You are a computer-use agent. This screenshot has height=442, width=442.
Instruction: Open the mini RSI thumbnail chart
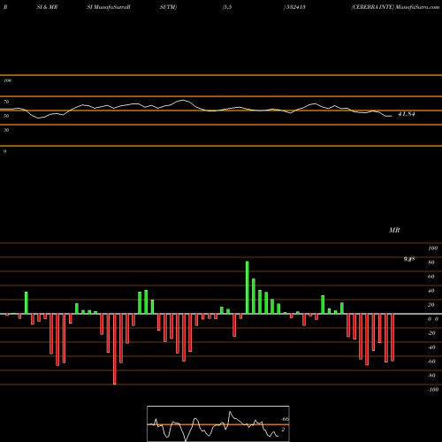[x=218, y=423]
